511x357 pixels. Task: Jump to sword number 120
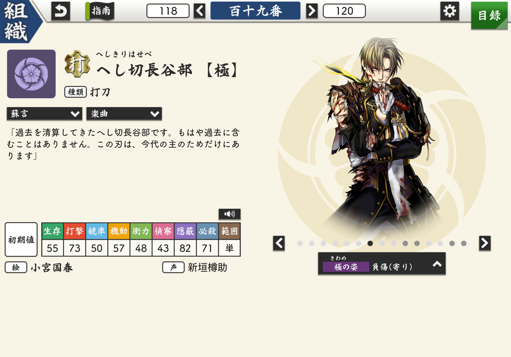coord(344,11)
